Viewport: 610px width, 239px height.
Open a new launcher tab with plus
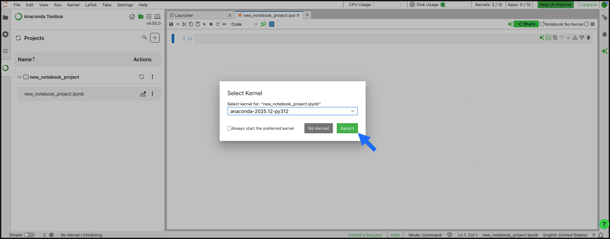coord(307,15)
